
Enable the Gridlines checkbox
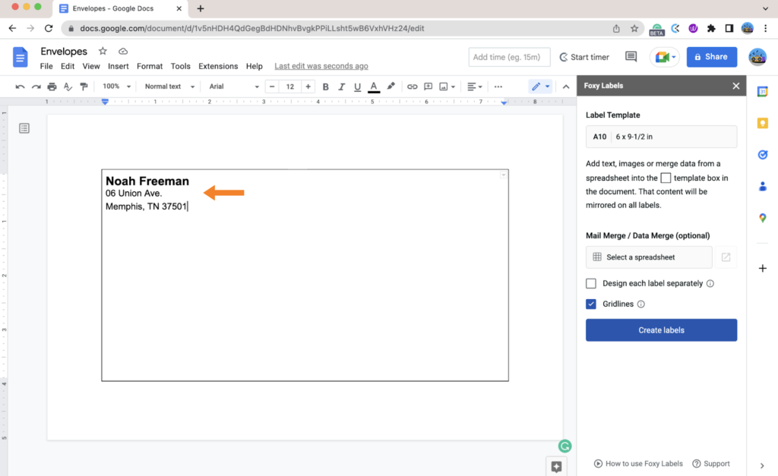point(590,304)
